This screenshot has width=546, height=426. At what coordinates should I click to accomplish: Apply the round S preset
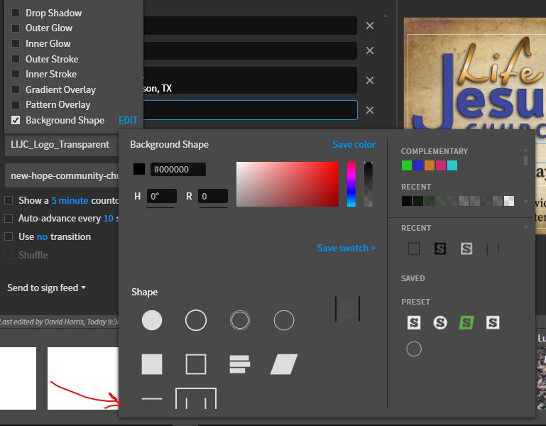pos(440,322)
